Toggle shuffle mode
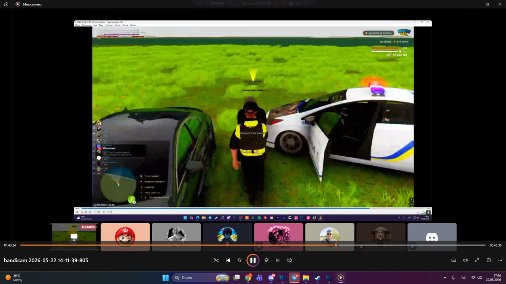 point(216,260)
